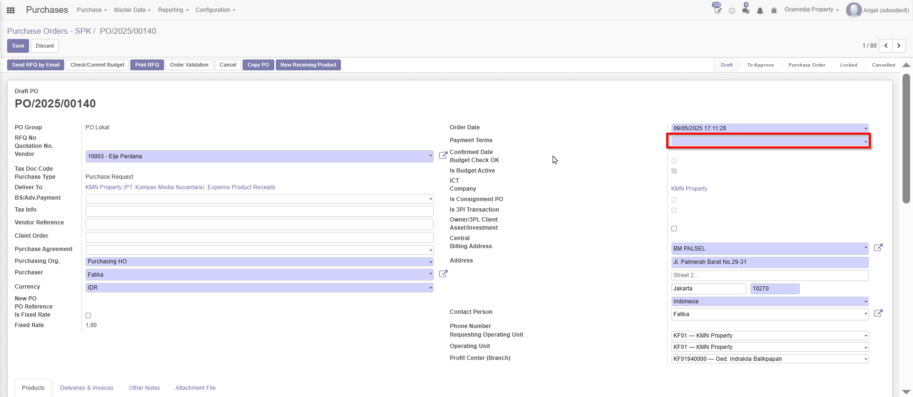Open purchaser Fatika external link icon

point(443,274)
